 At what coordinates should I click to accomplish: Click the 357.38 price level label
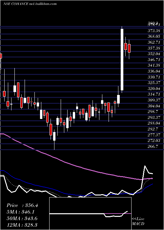click(154, 48)
